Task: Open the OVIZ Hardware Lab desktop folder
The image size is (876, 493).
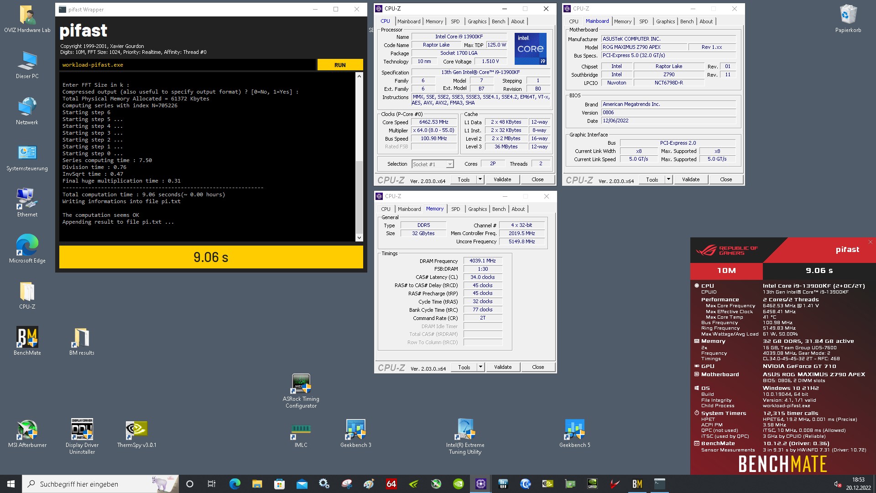Action: (27, 19)
